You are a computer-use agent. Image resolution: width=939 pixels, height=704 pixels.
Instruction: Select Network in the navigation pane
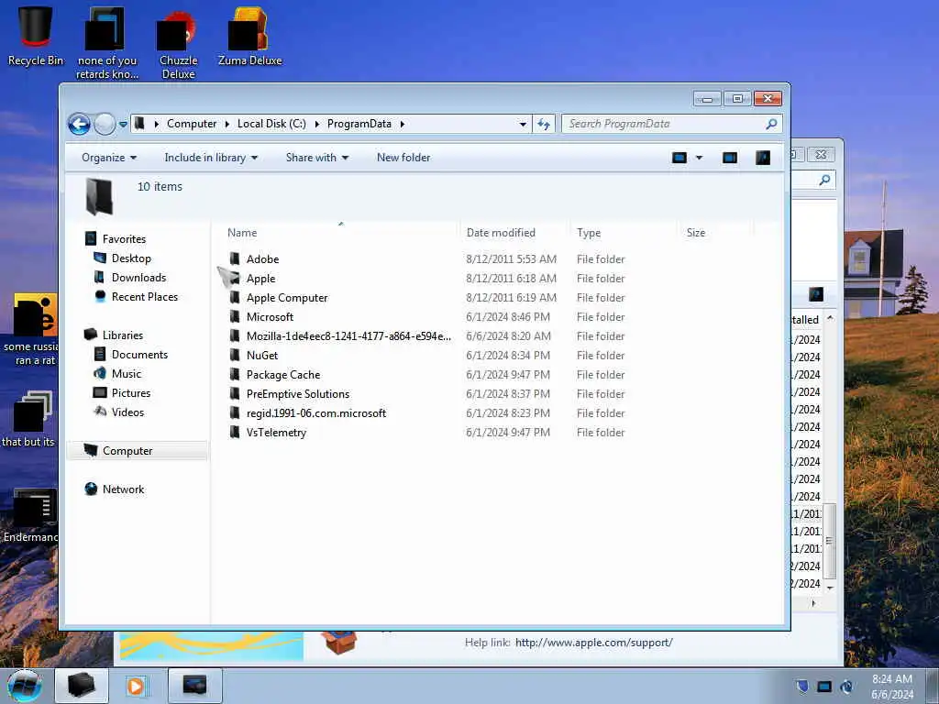(123, 489)
